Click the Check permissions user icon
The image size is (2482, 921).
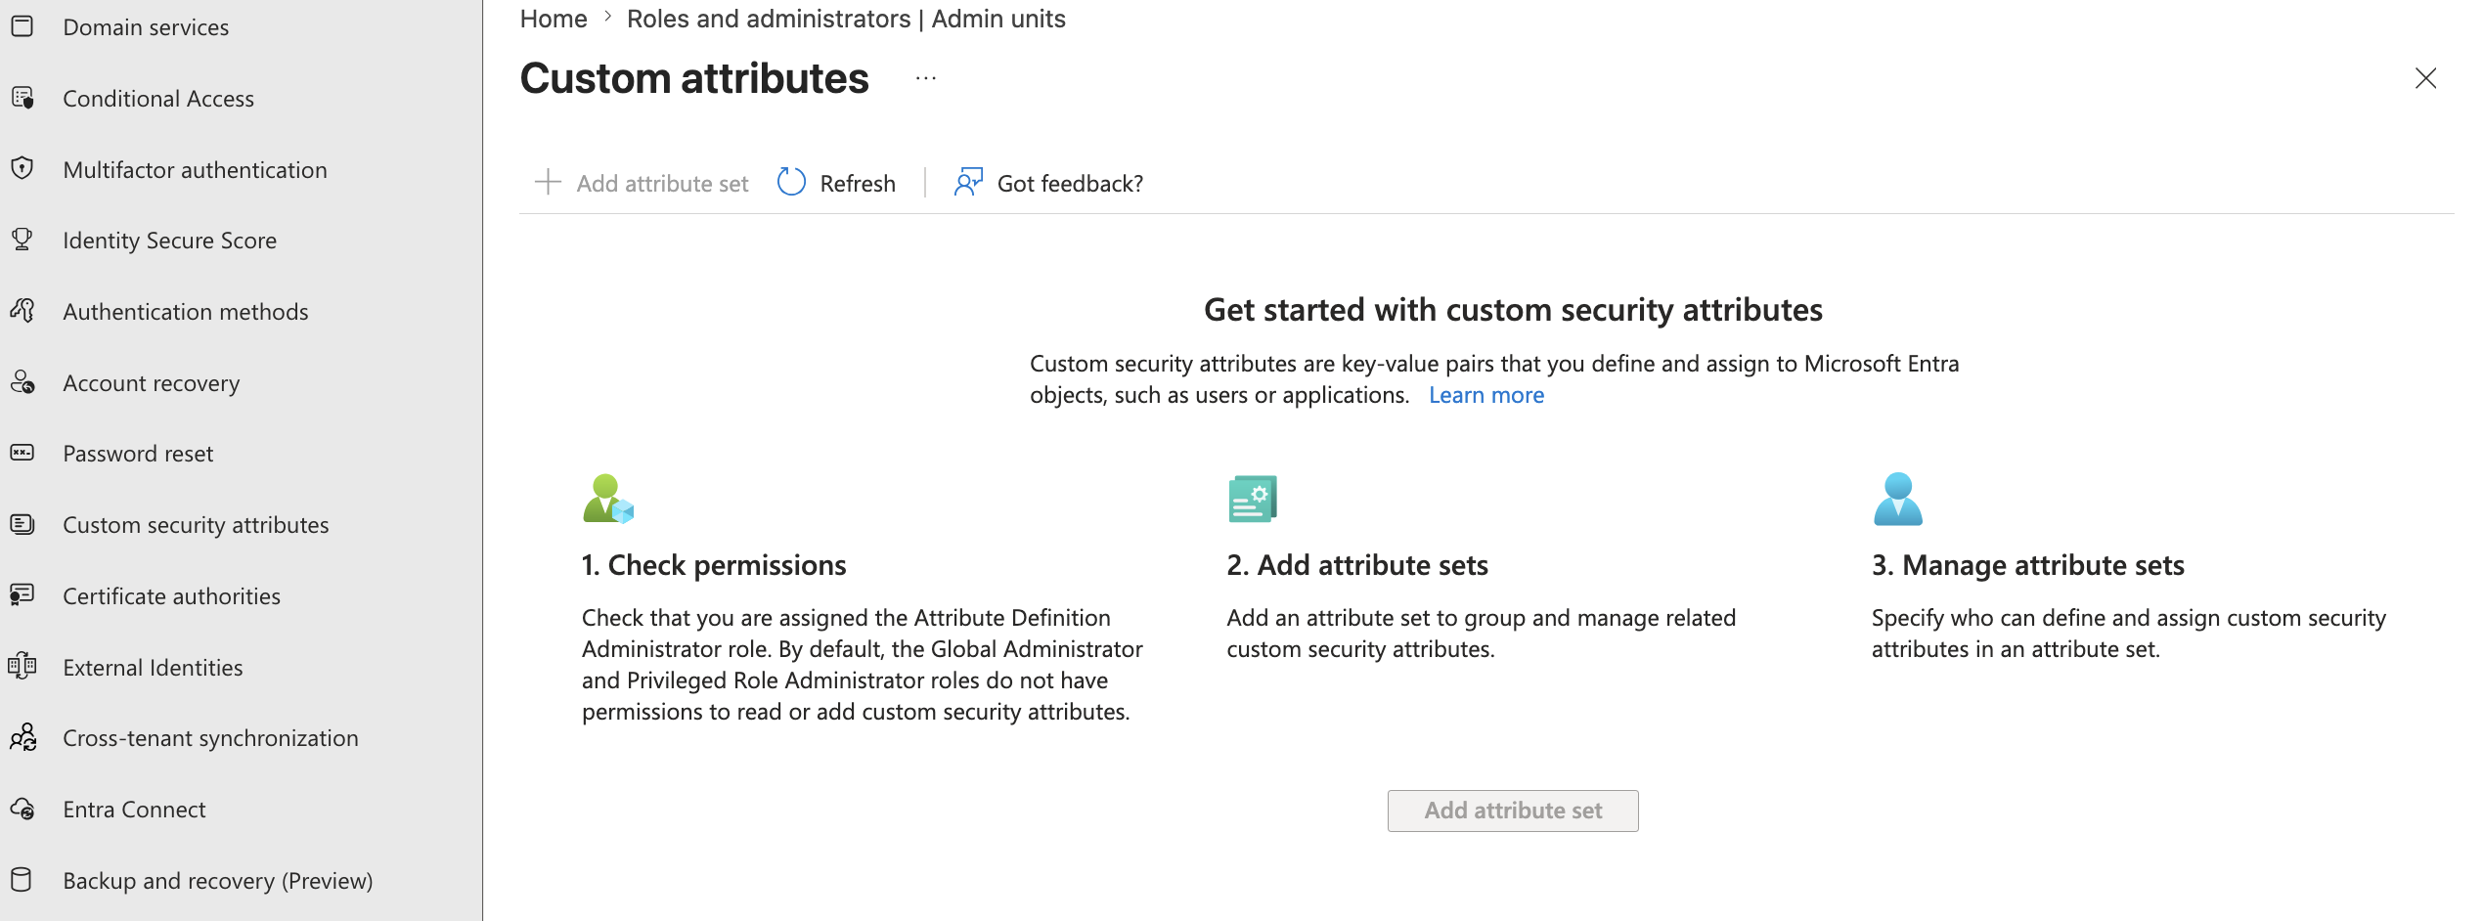coord(608,499)
